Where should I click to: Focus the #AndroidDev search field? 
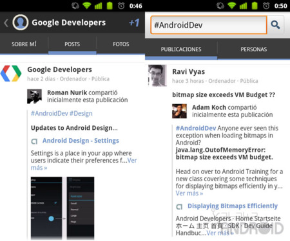[x=209, y=25]
